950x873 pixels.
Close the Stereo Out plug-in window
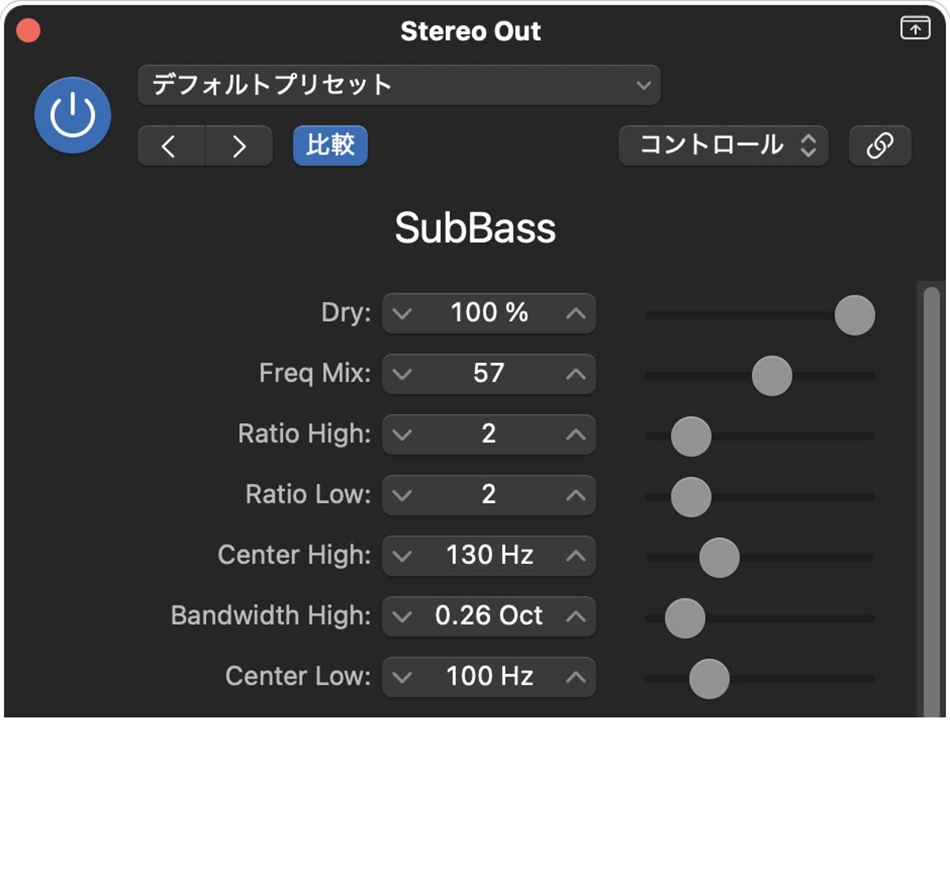pyautogui.click(x=28, y=31)
